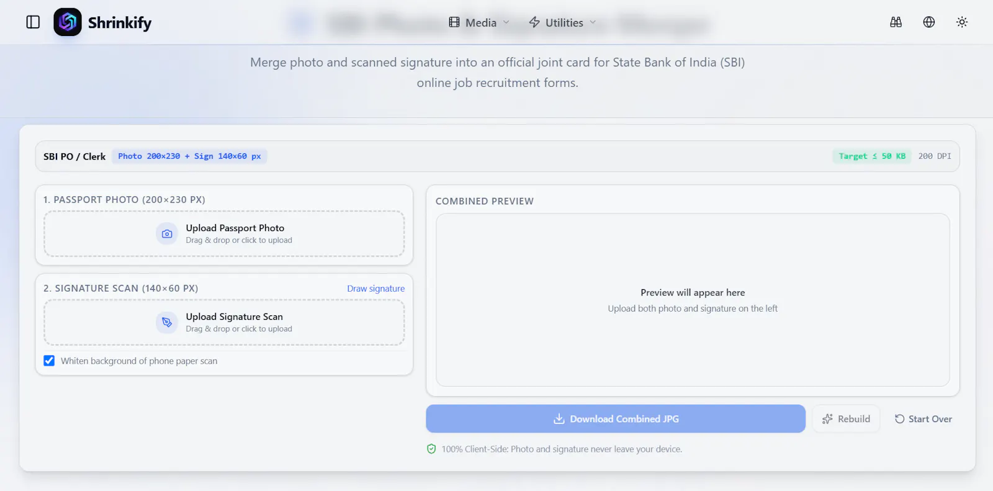Click the Passport Photo section heading
993x491 pixels.
tap(124, 200)
